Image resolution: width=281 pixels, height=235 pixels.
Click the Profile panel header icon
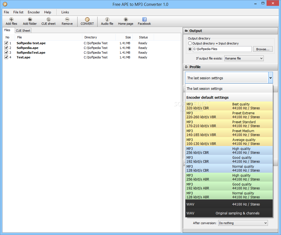pos(186,67)
